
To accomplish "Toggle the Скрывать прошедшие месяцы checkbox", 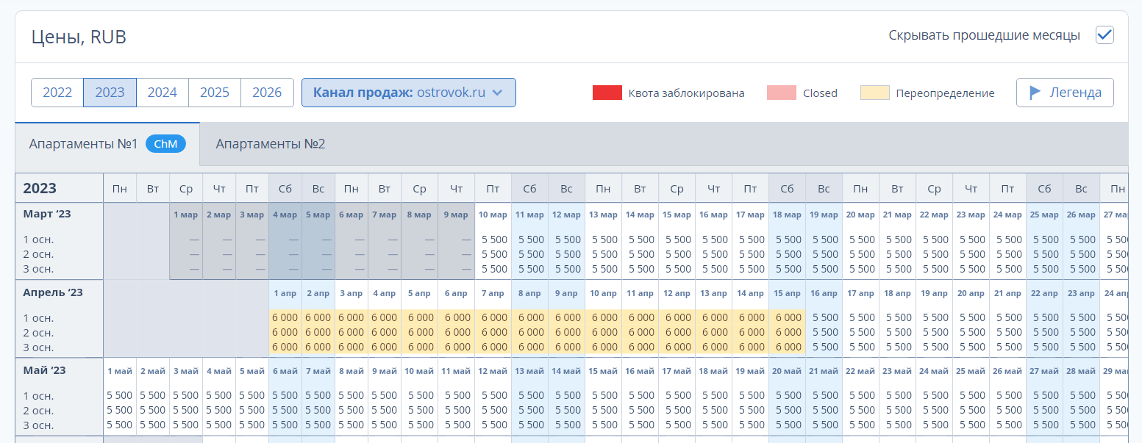I will [1104, 35].
